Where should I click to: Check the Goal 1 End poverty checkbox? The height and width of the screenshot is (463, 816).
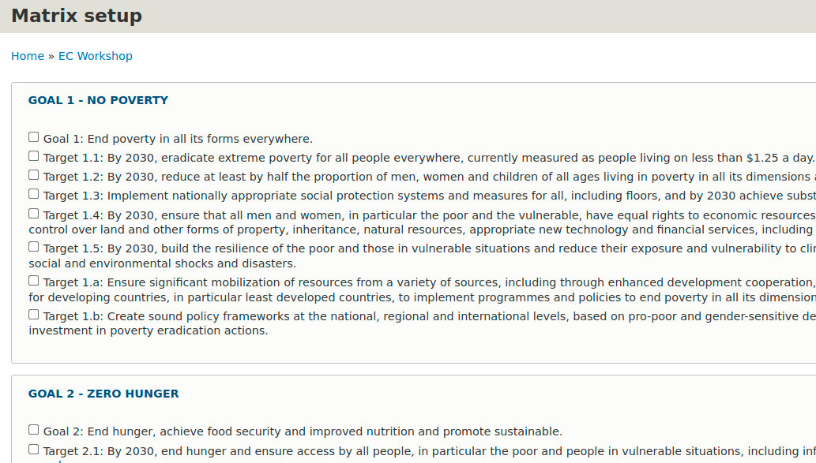coord(34,137)
